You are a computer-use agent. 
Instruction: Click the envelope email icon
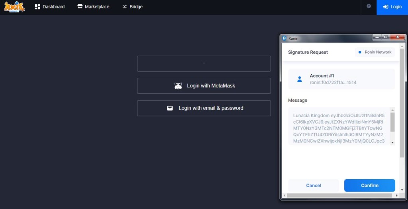170,108
